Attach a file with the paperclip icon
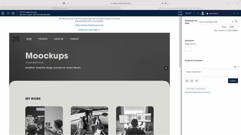The width and height of the screenshot is (241, 135). pyautogui.click(x=187, y=81)
